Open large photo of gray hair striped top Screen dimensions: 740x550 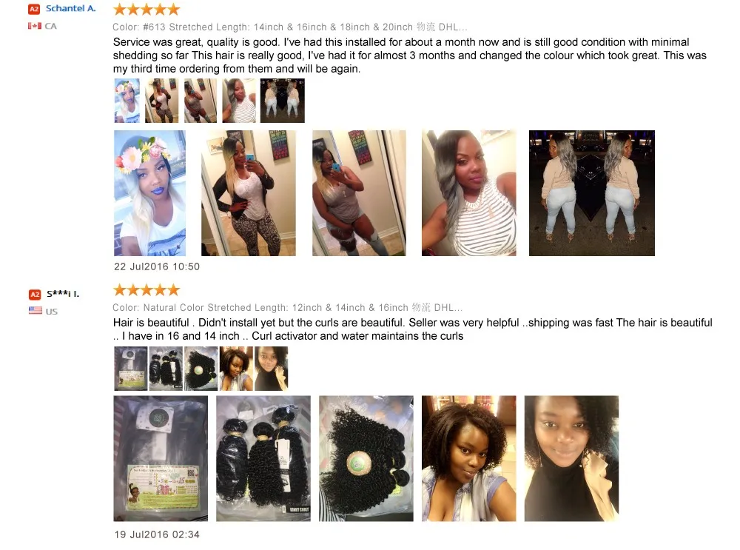(468, 193)
